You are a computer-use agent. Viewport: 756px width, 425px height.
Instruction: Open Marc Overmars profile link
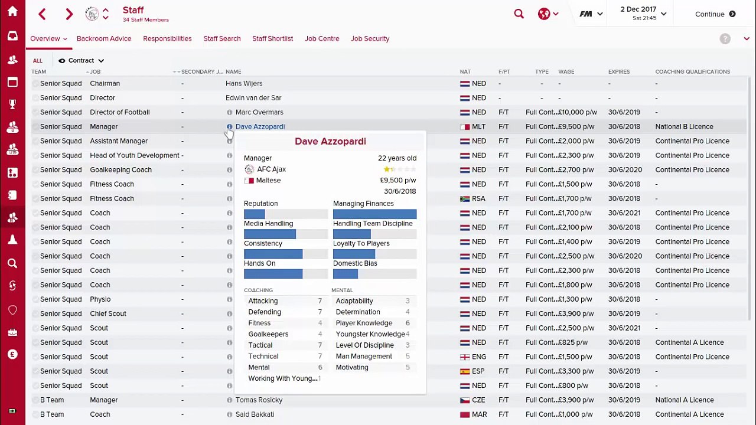click(x=259, y=112)
